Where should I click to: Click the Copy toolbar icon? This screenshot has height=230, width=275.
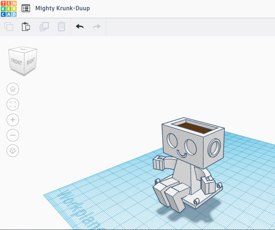pyautogui.click(x=9, y=26)
